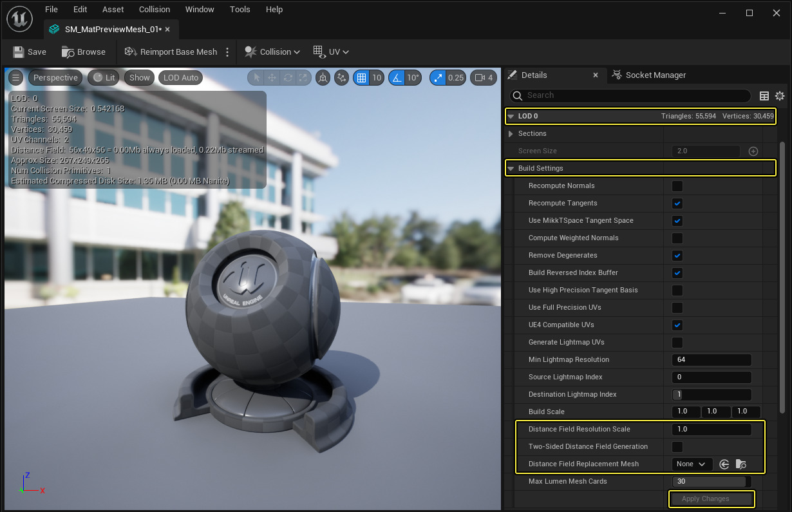Close the SM_MatPreviewMesh_01 tab
The image size is (792, 512).
tap(167, 30)
